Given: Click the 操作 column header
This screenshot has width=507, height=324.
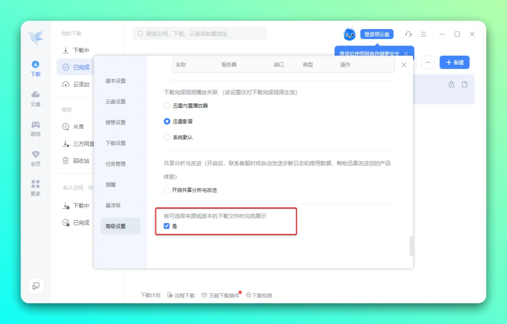Looking at the screenshot, I should pyautogui.click(x=346, y=65).
